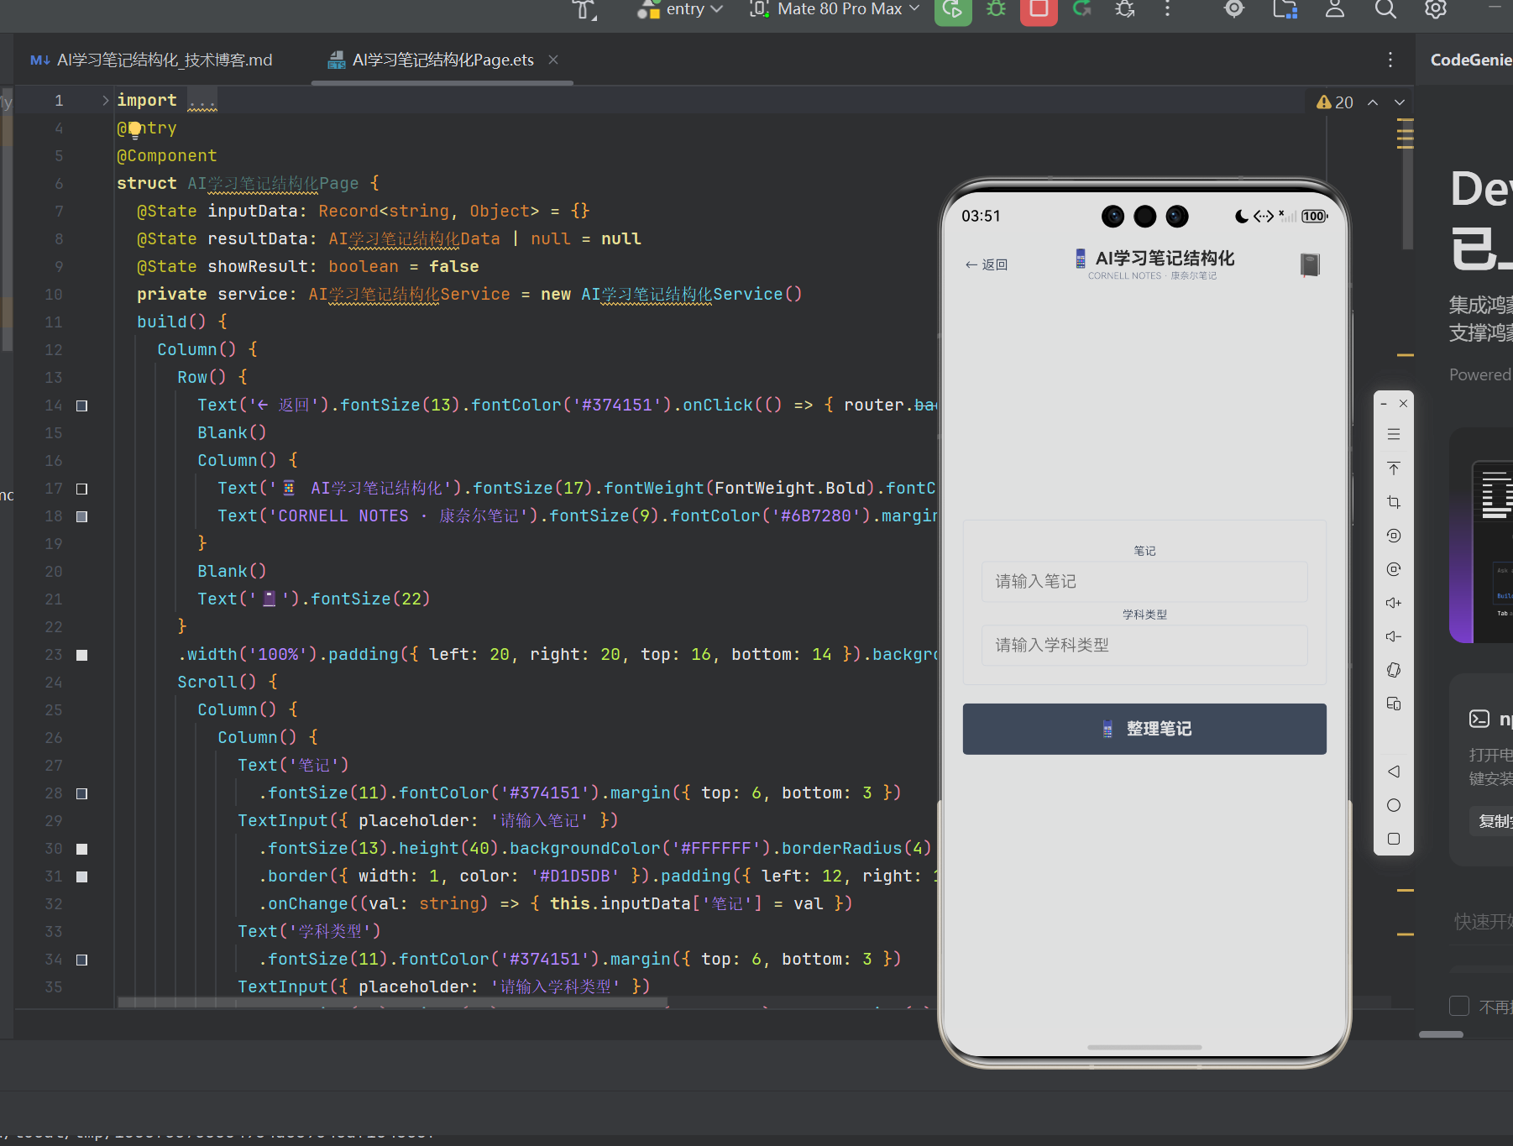This screenshot has height=1146, width=1513.
Task: Open the Mate 80 Pro Max device dropdown
Action: pos(835,9)
